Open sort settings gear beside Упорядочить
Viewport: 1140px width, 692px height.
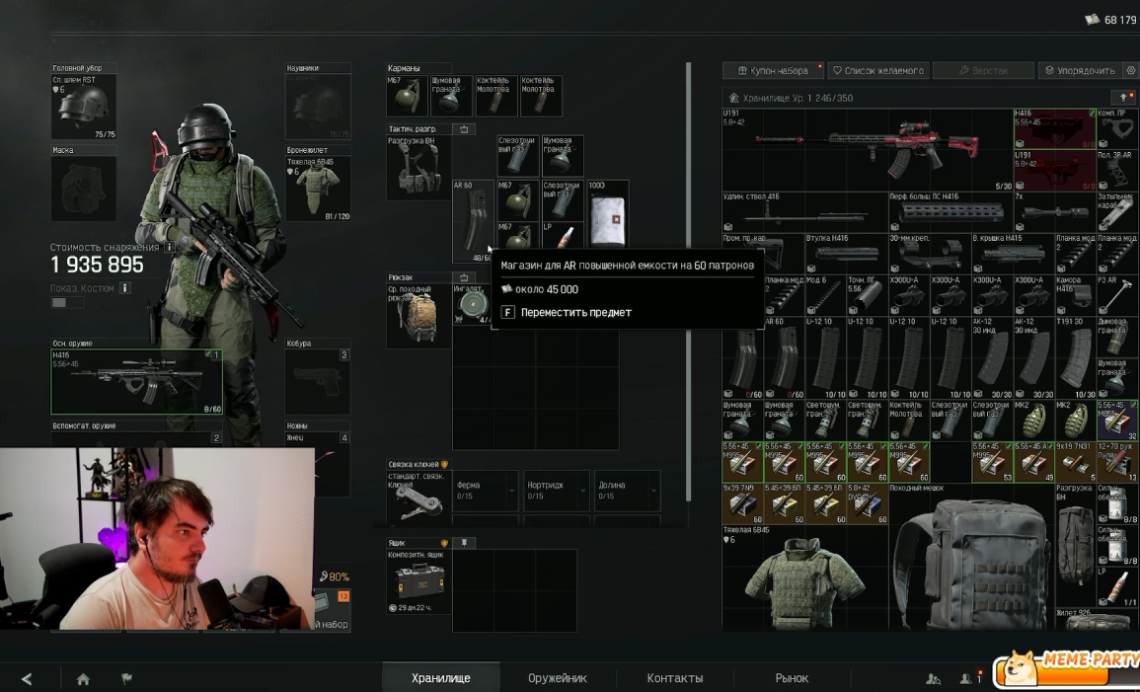(x=1130, y=70)
